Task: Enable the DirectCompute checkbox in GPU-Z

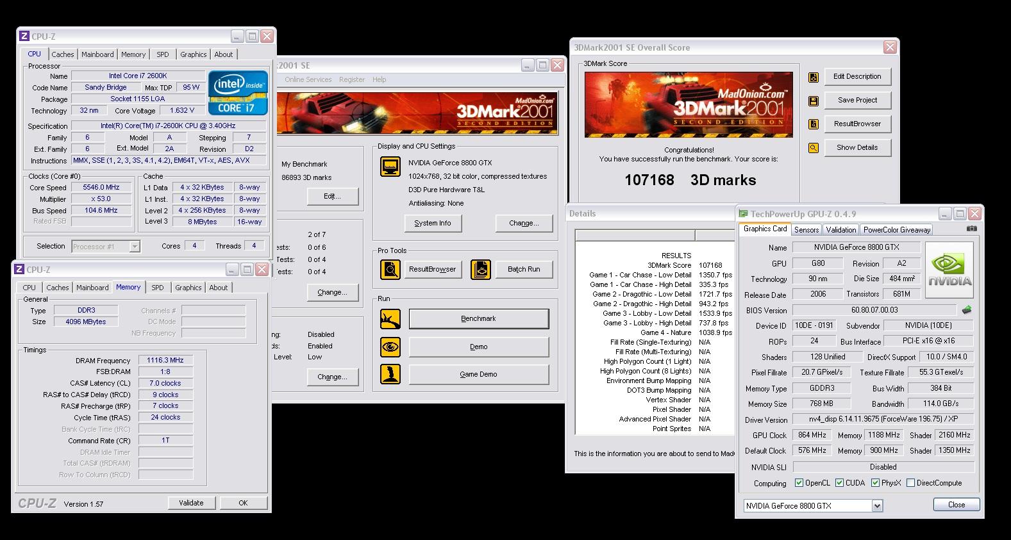Action: [910, 483]
